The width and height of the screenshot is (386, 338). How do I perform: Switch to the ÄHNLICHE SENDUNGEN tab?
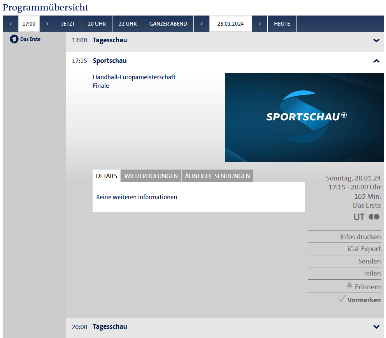[218, 176]
